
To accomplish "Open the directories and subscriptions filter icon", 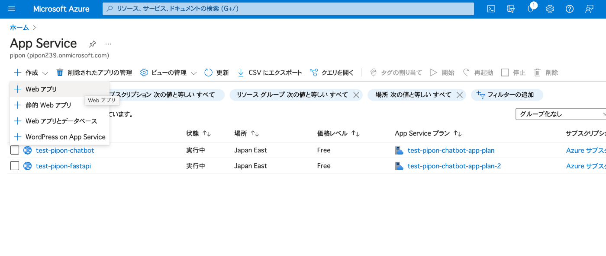I will (x=511, y=9).
